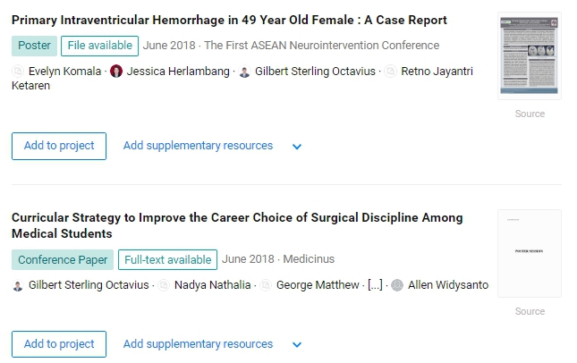The width and height of the screenshot is (577, 363).
Task: Click George Matthew's placeholder avatar icon
Action: coord(266,285)
